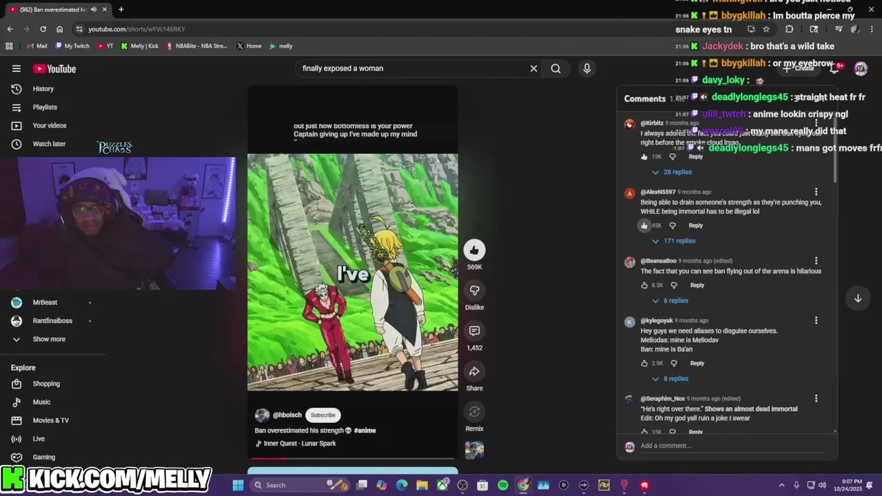Reply to the AlexN5597 comment
Viewport: 882px width, 496px height.
click(x=696, y=225)
